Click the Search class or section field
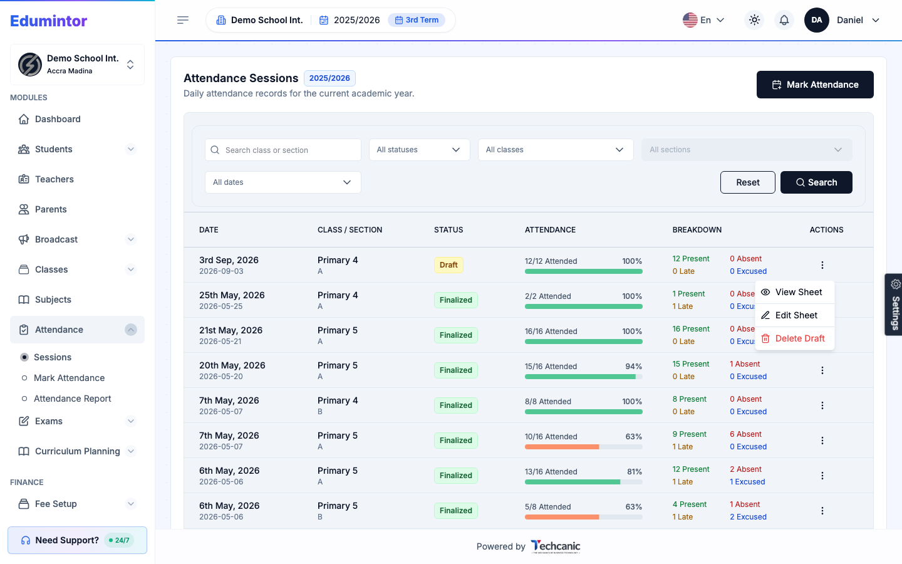 point(283,150)
